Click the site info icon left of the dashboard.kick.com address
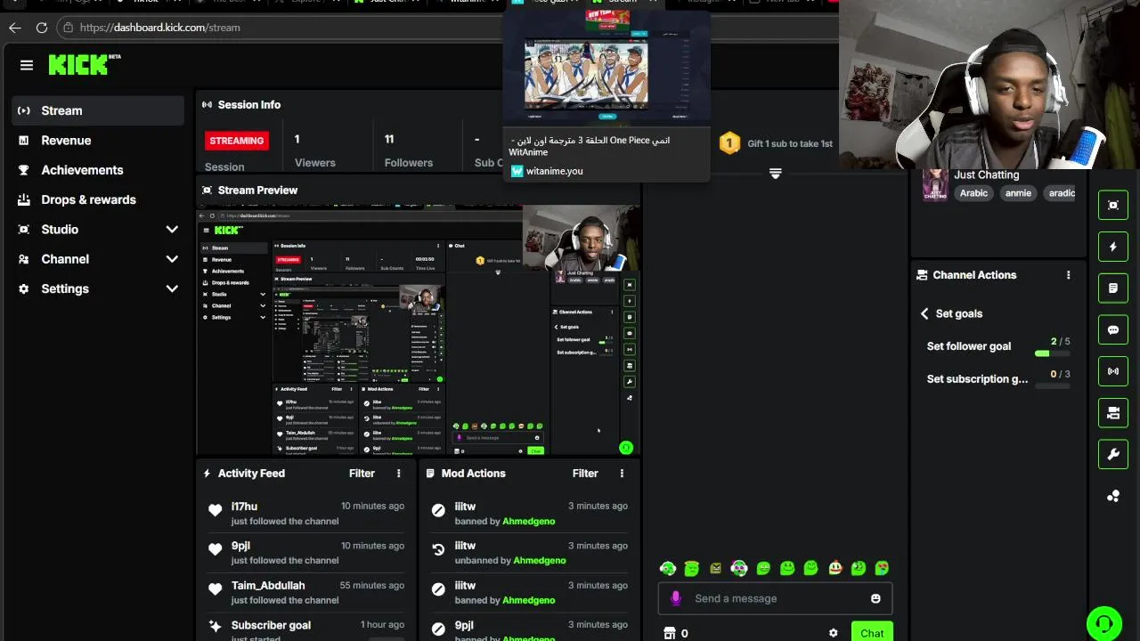 coord(68,28)
